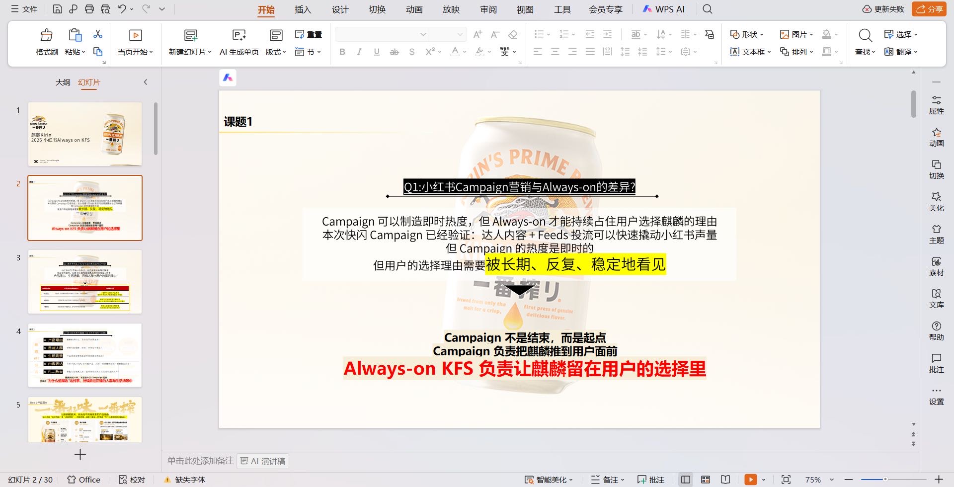Click the Cut scissors icon
The width and height of the screenshot is (954, 487).
(x=98, y=34)
